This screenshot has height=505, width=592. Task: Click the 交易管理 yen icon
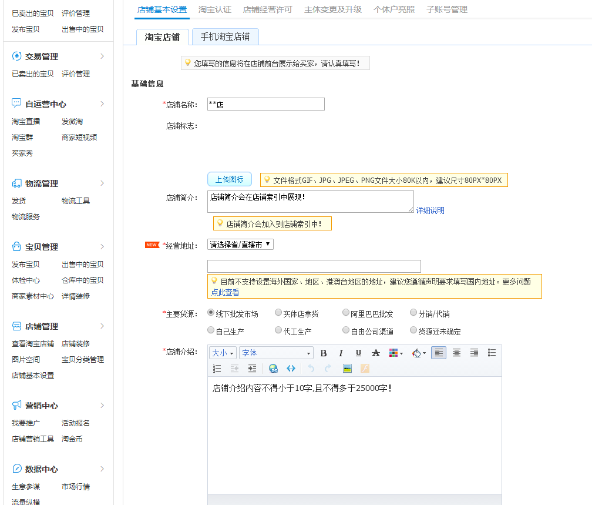(16, 56)
